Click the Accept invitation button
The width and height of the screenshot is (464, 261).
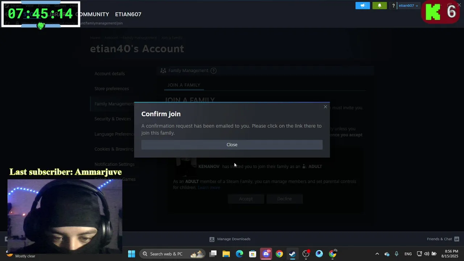[246, 199]
